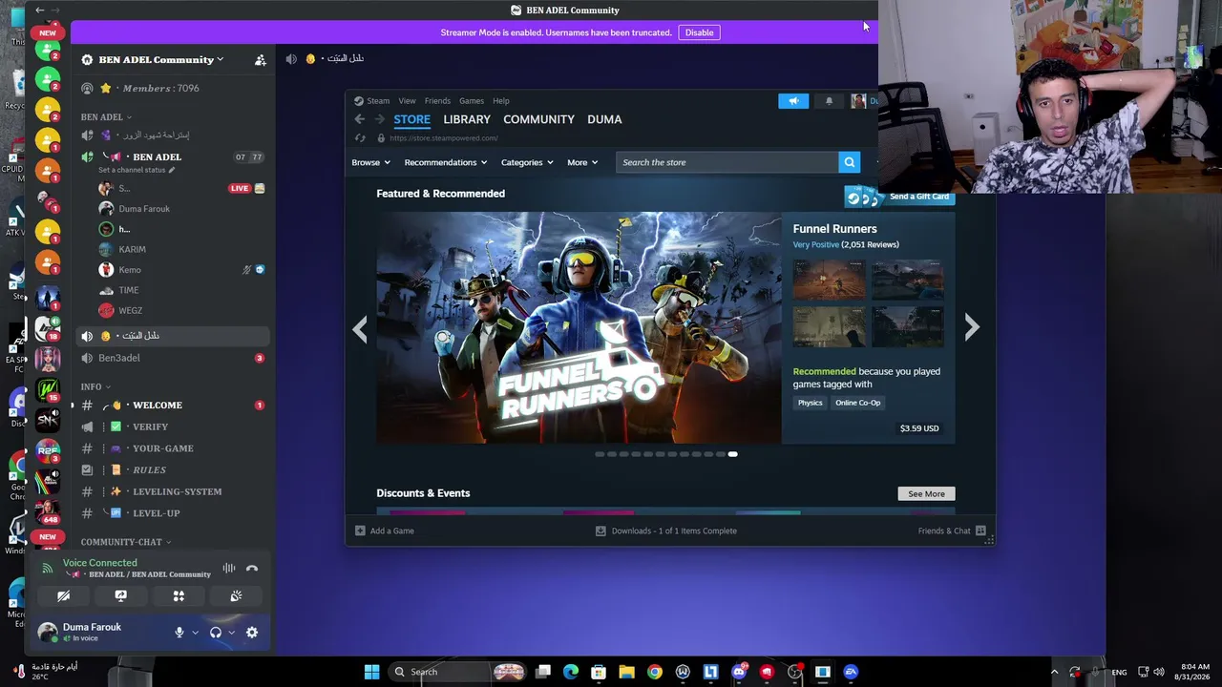Open the Steam menu in the title bar

click(x=378, y=101)
